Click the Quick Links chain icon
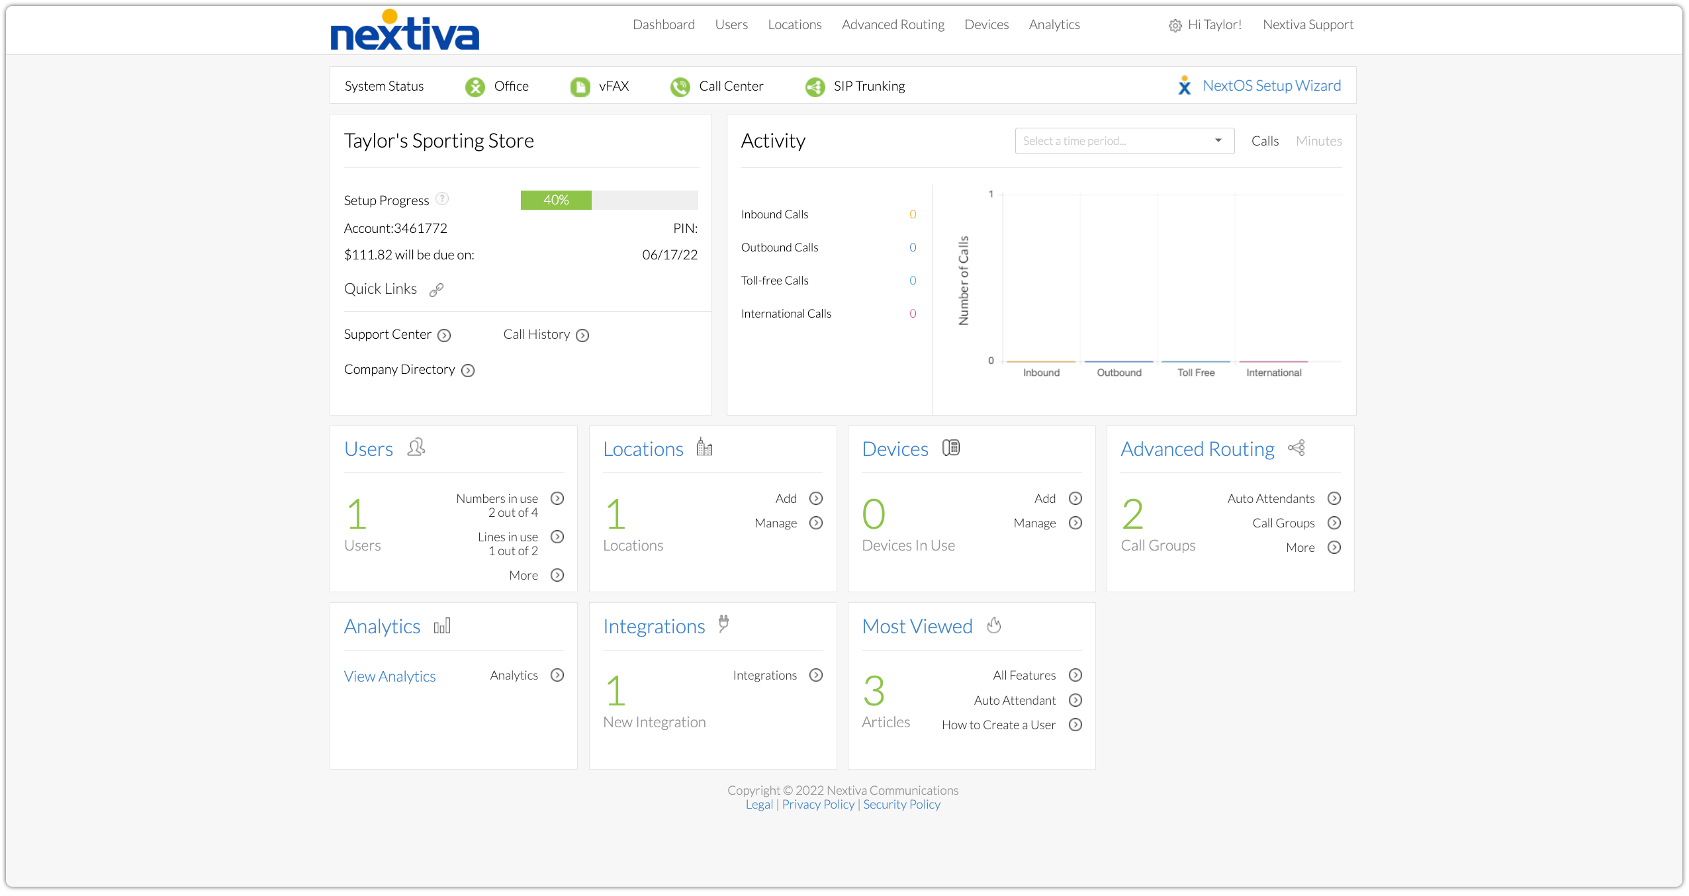The height and width of the screenshot is (896, 1689). [x=436, y=290]
